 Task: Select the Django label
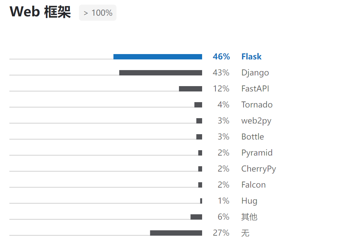pyautogui.click(x=255, y=73)
